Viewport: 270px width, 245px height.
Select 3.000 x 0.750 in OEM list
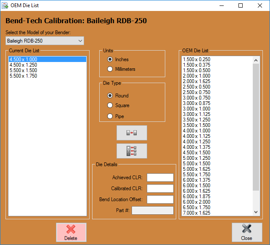(x=217, y=98)
